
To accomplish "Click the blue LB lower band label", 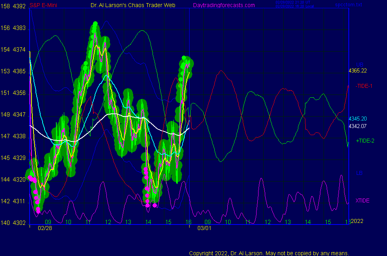I will click(x=359, y=173).
